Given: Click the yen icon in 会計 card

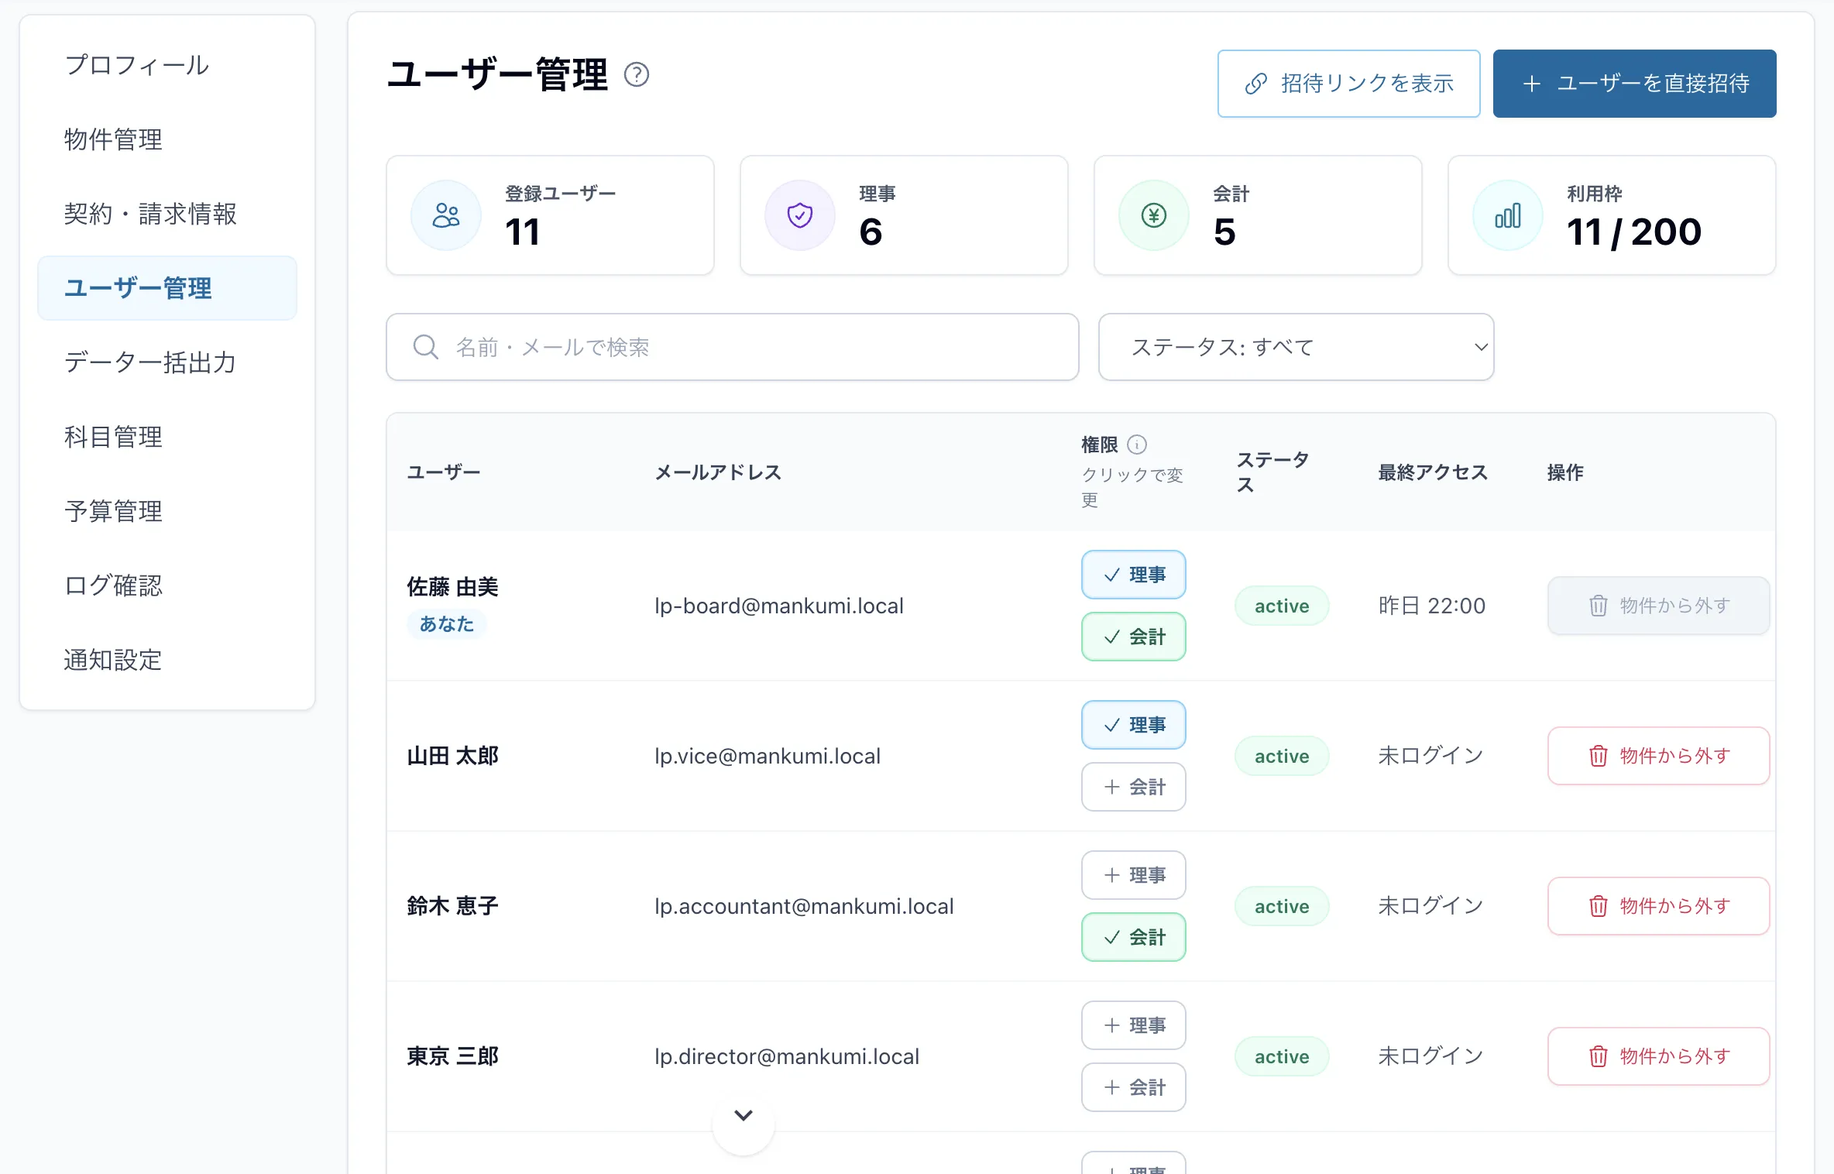Looking at the screenshot, I should [1154, 215].
